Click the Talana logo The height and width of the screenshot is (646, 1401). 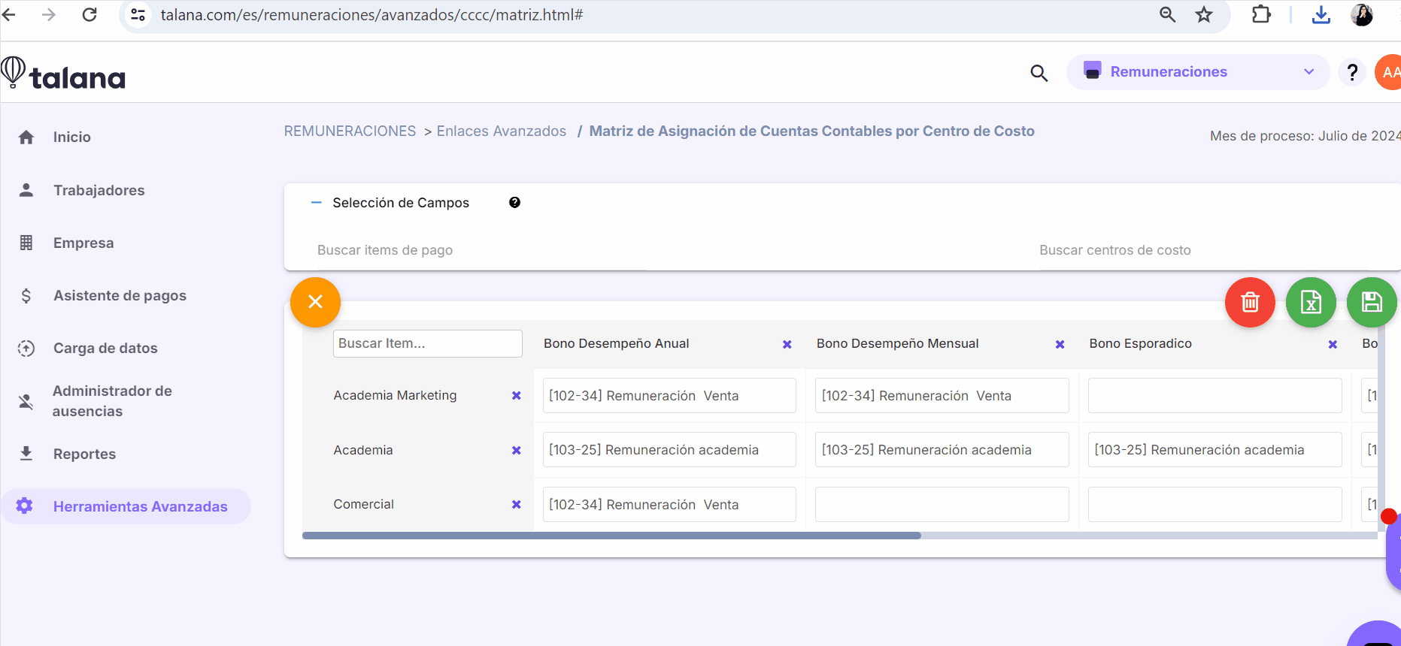(63, 74)
